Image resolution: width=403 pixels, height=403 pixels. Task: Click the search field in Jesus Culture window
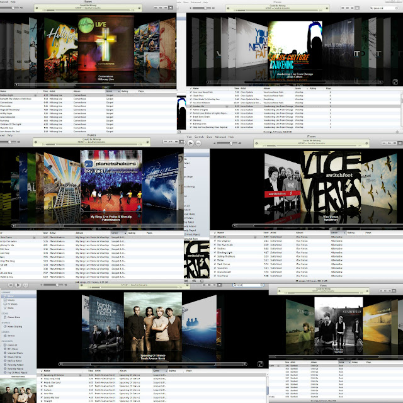[x=385, y=8]
